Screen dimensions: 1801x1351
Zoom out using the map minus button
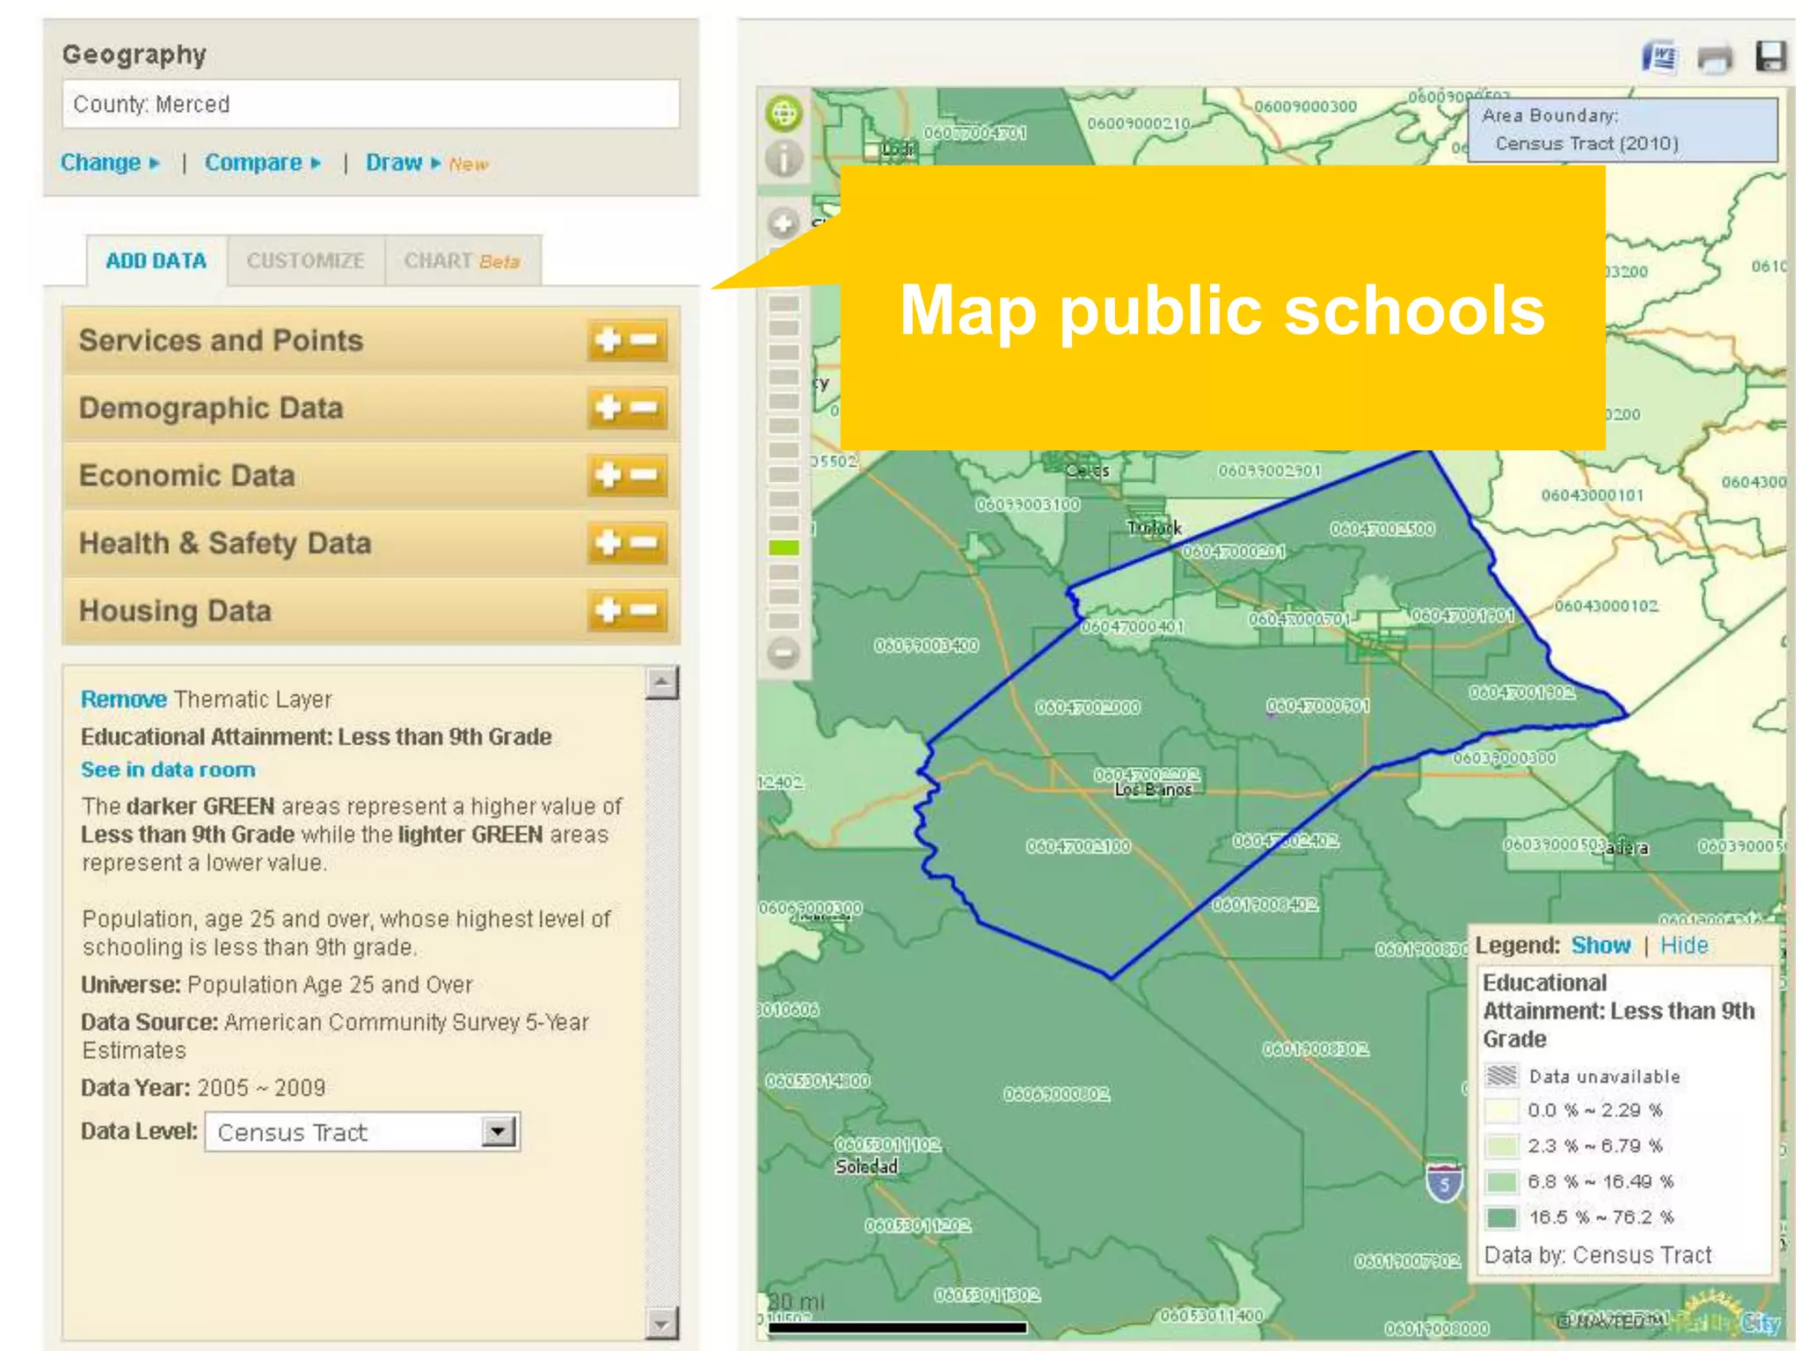783,654
